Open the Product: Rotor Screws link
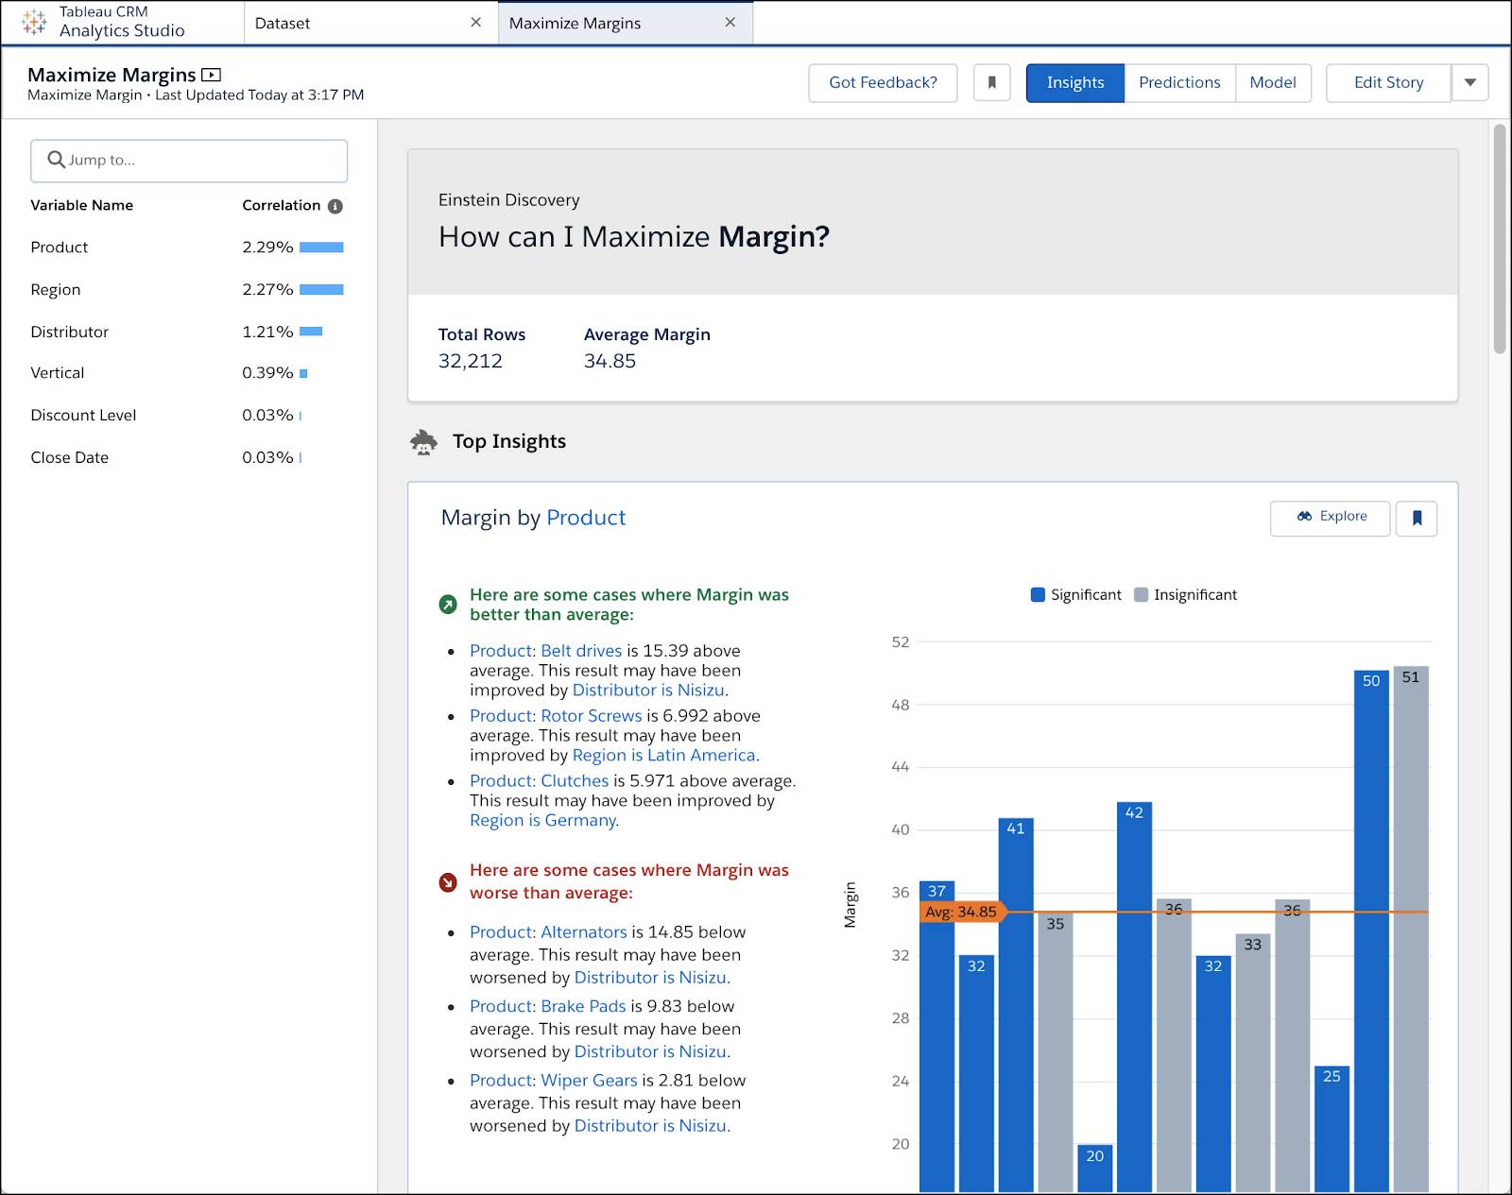Screen dimensions: 1512x1195 pos(556,716)
